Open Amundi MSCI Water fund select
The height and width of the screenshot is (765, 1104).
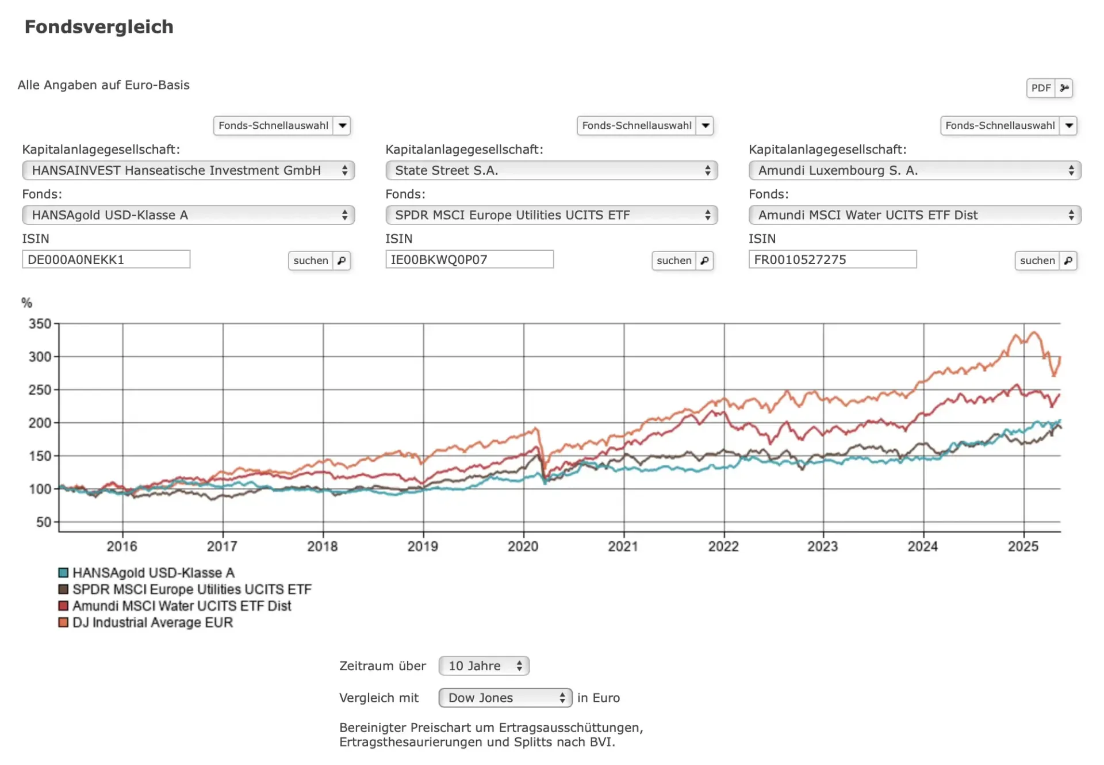915,215
